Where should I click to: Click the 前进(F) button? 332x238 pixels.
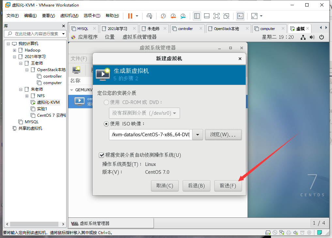click(x=228, y=186)
